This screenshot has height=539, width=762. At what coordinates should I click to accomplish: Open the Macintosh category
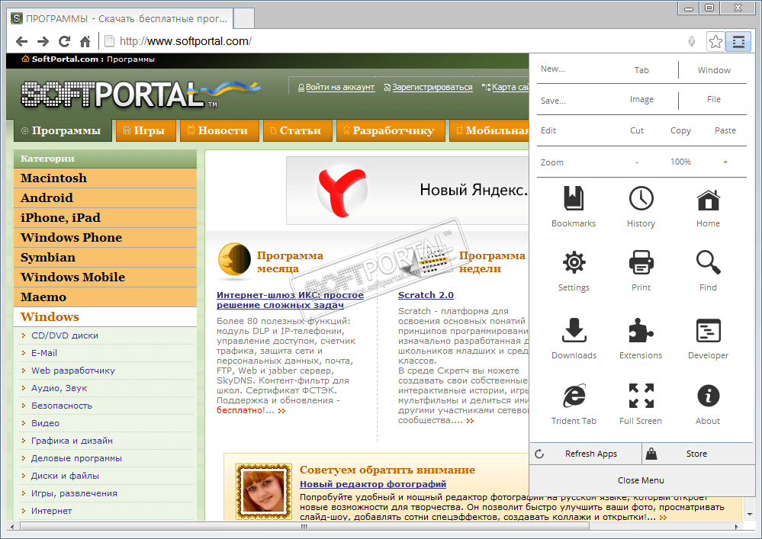click(x=105, y=178)
